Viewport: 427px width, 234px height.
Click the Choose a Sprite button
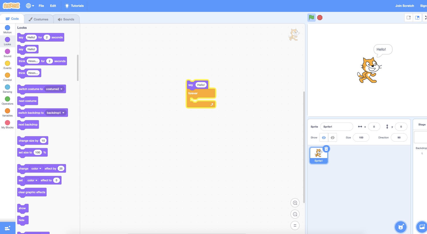[401, 227]
